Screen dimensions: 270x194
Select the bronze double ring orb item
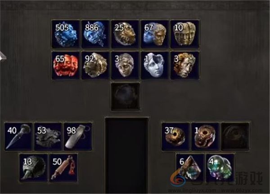click(x=206, y=137)
